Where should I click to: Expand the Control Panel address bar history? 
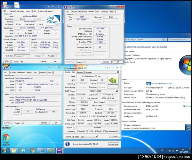pos(162,39)
